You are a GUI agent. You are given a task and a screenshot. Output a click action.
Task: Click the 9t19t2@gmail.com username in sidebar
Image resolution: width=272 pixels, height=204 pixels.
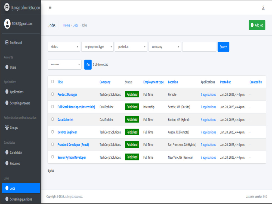click(x=22, y=24)
